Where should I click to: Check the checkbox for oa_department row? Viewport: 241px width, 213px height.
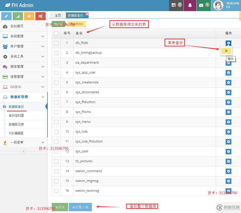pyautogui.click(x=56, y=63)
